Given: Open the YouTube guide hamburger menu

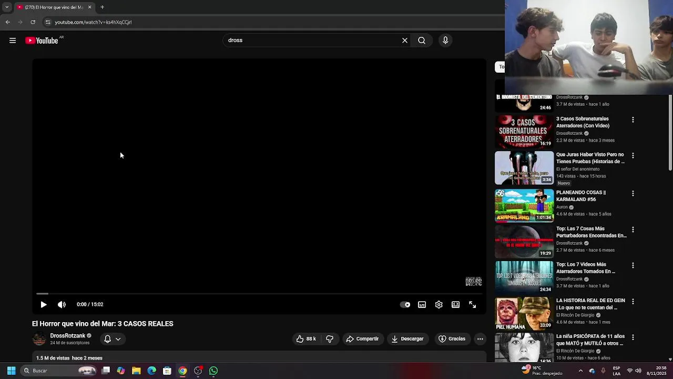Looking at the screenshot, I should coord(13,41).
